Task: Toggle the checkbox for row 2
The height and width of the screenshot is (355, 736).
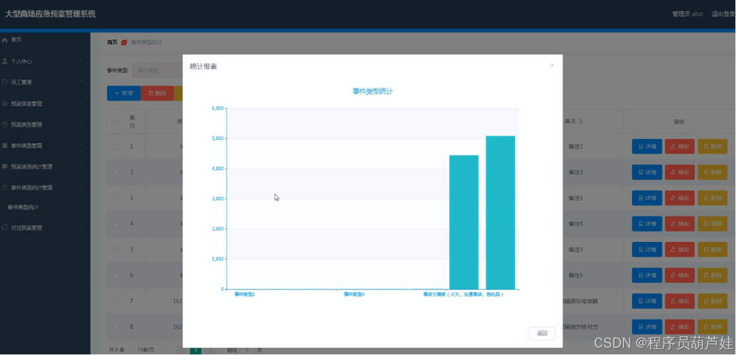Action: (116, 173)
